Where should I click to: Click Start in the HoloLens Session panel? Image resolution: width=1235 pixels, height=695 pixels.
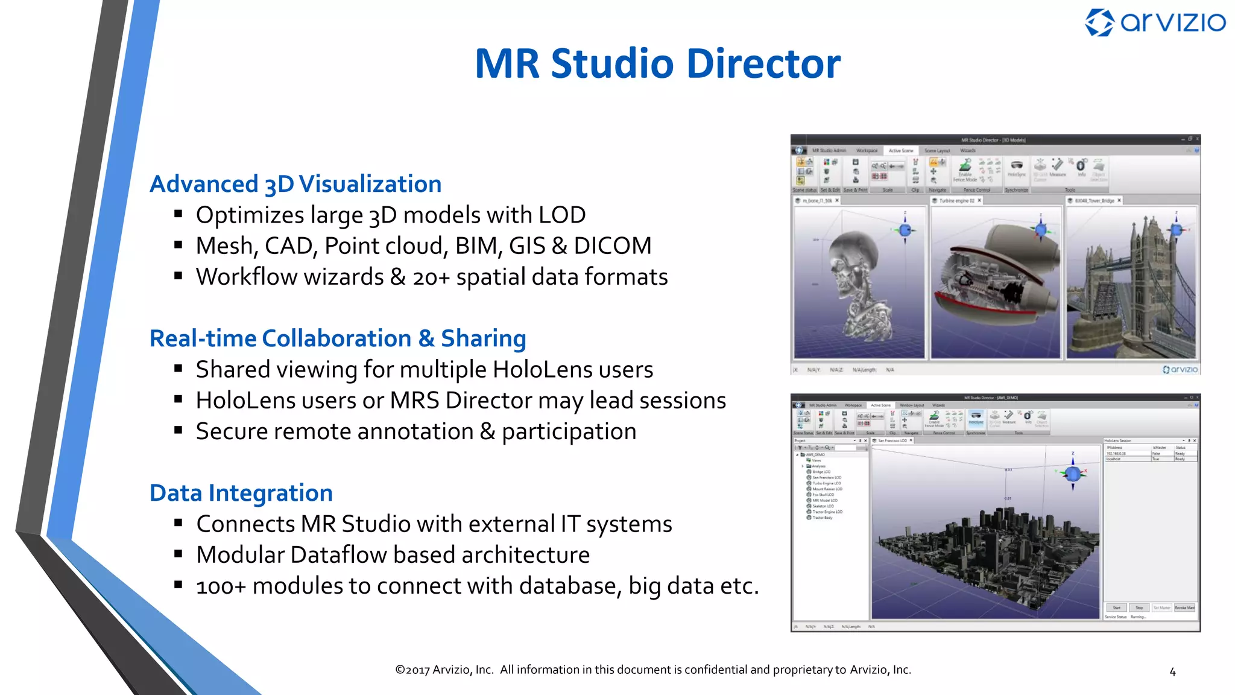(1117, 608)
